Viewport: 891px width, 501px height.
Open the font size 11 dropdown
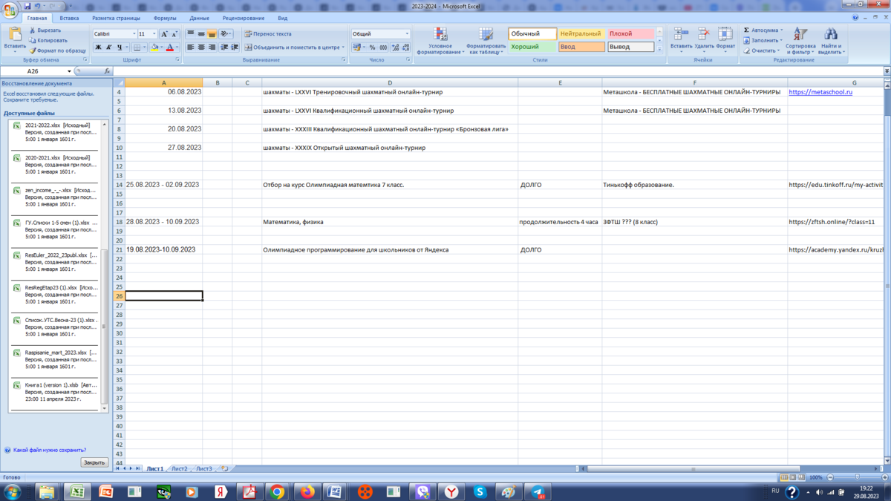[x=154, y=34]
